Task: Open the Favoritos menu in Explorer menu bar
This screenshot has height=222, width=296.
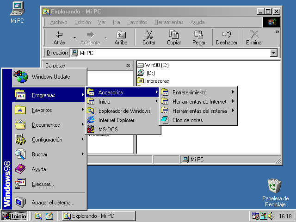Action: tap(137, 22)
